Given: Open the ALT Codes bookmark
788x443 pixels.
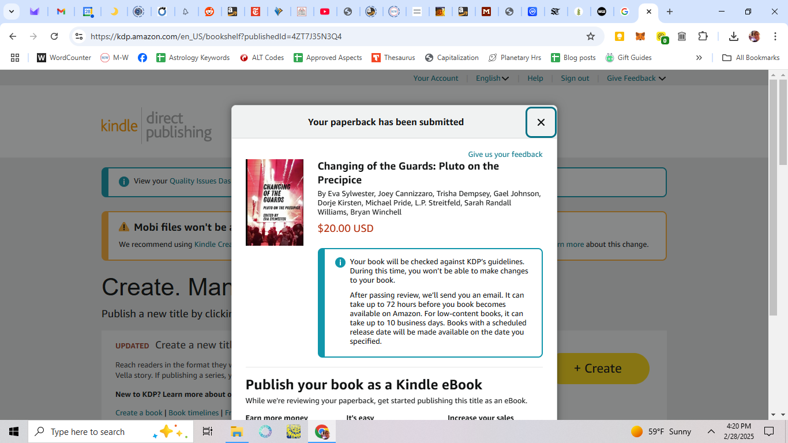Looking at the screenshot, I should click(262, 58).
